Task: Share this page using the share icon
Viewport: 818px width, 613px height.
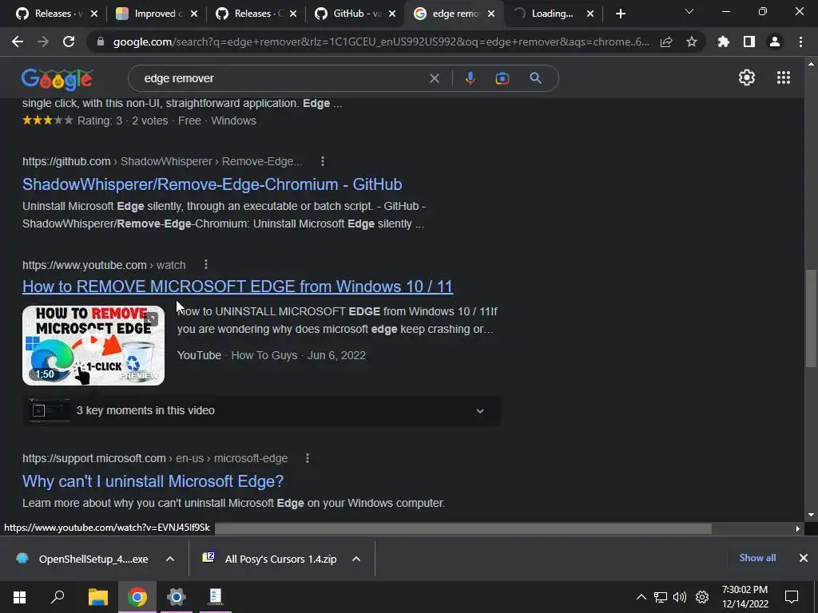Action: pyautogui.click(x=666, y=42)
